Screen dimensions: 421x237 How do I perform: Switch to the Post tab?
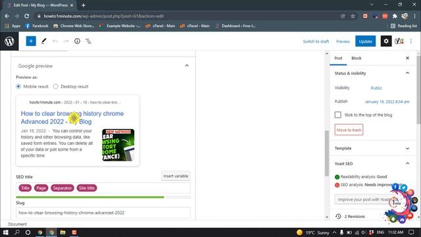338,58
